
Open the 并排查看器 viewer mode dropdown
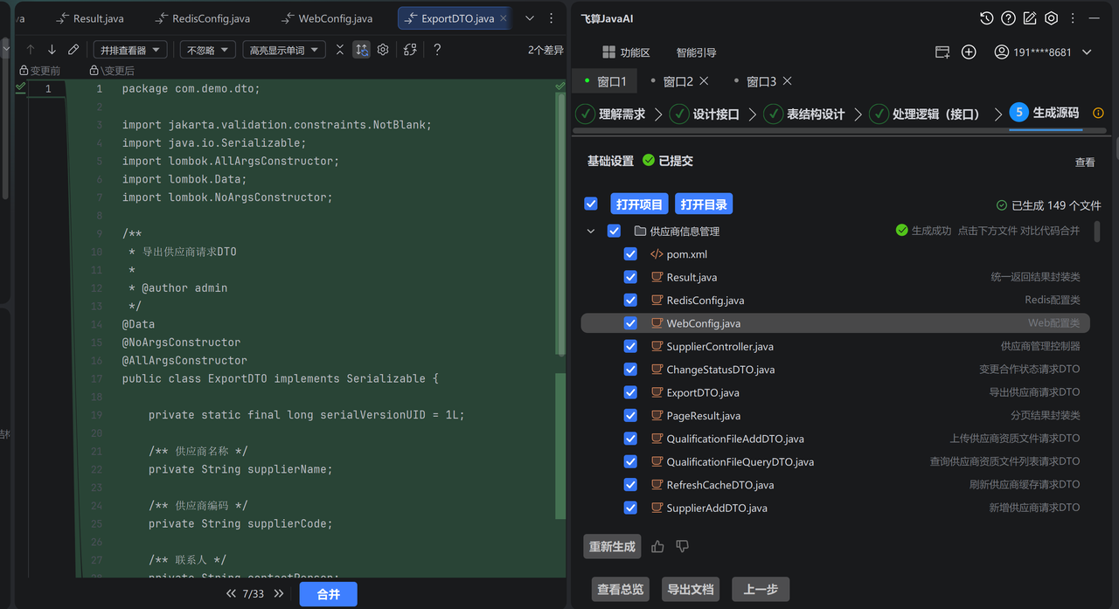pyautogui.click(x=131, y=50)
